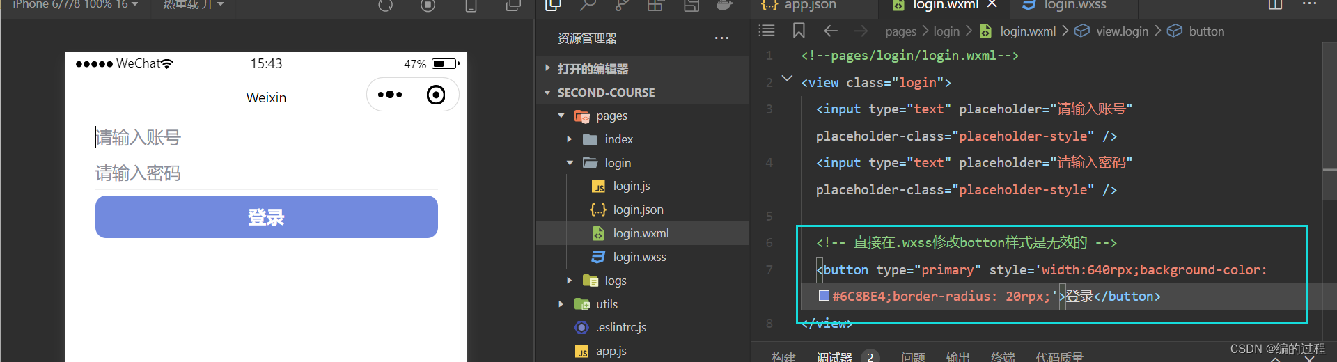Screen dimensions: 1337x362
Task: Open the 资源管理器 more actions ellipsis
Action: click(722, 38)
